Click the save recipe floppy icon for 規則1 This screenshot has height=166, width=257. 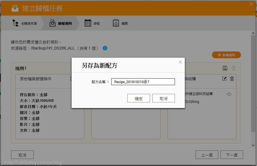tap(225, 68)
